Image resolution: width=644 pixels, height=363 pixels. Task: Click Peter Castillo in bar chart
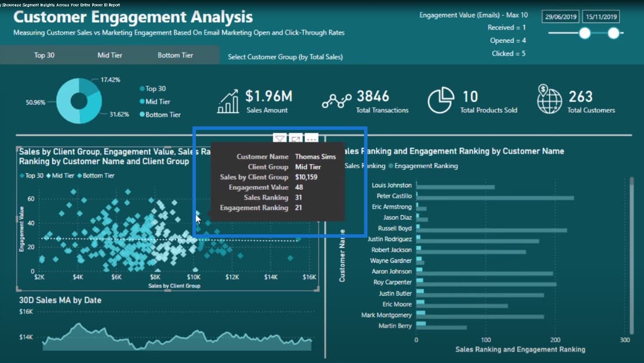point(394,196)
